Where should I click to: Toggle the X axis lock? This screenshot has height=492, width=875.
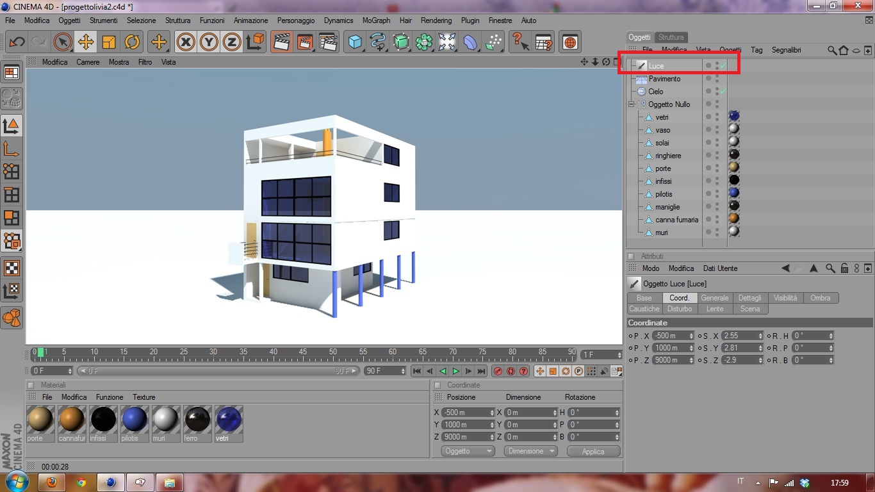click(186, 42)
